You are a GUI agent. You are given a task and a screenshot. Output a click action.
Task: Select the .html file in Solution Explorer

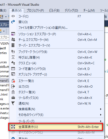(x=4, y=95)
